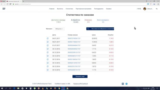Open Windows Start menu

pyautogui.click(x=2, y=88)
